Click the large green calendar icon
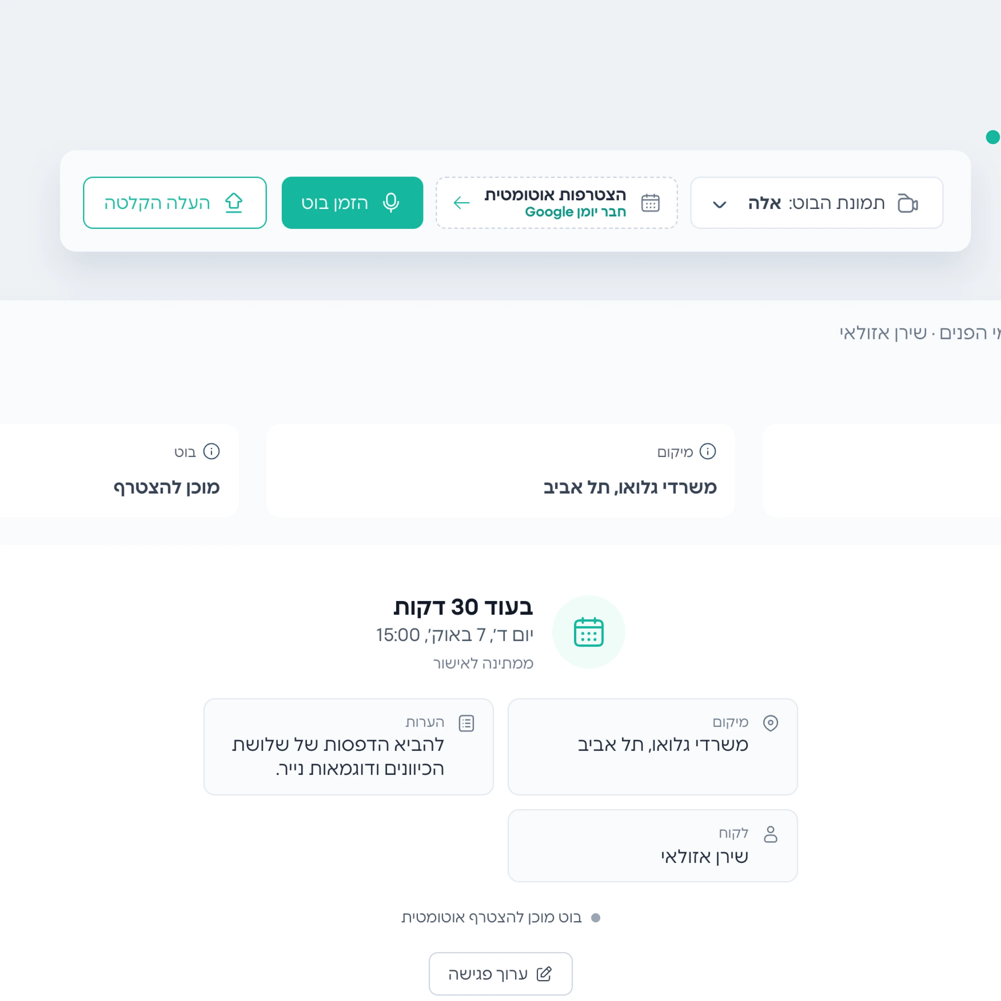 click(589, 632)
